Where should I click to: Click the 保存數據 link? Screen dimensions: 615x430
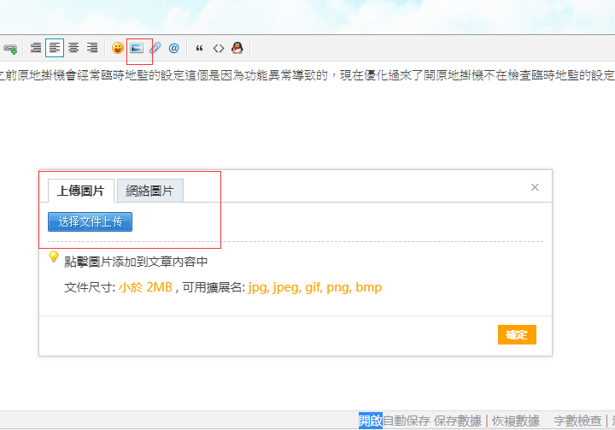457,421
